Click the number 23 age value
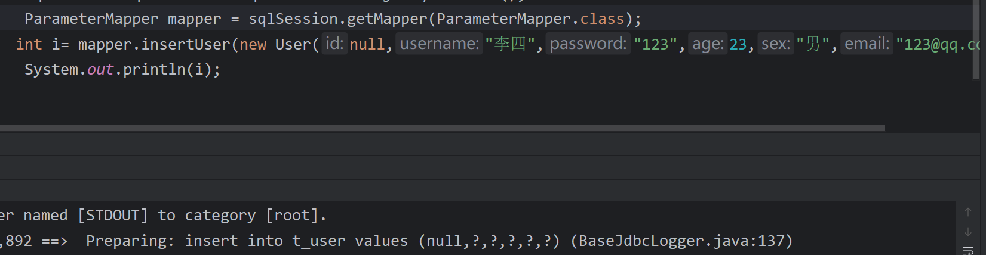Image resolution: width=986 pixels, height=255 pixels. pyautogui.click(x=738, y=45)
